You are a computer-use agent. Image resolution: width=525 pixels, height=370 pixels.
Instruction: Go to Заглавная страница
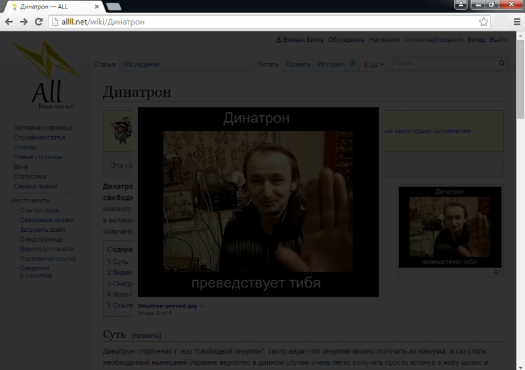point(43,128)
